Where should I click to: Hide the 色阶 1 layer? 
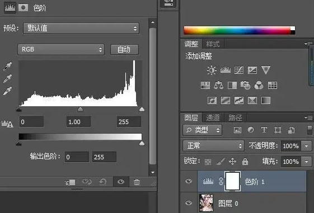click(189, 181)
